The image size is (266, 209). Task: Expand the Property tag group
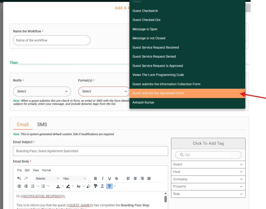tap(208, 187)
